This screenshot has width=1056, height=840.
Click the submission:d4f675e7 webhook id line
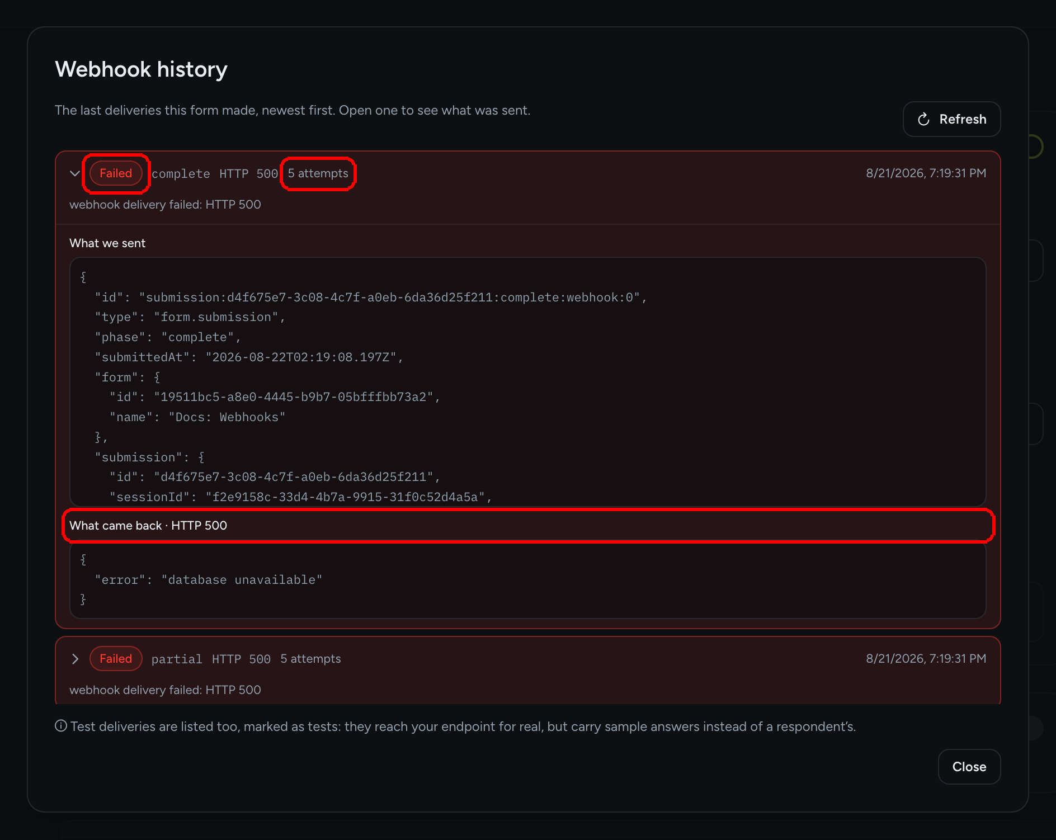click(370, 298)
